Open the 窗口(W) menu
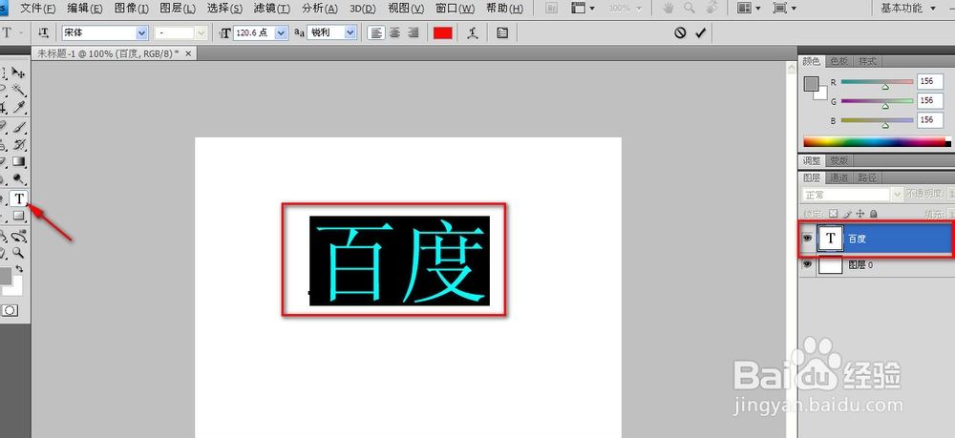Viewport: 955px width, 438px height. (x=455, y=9)
